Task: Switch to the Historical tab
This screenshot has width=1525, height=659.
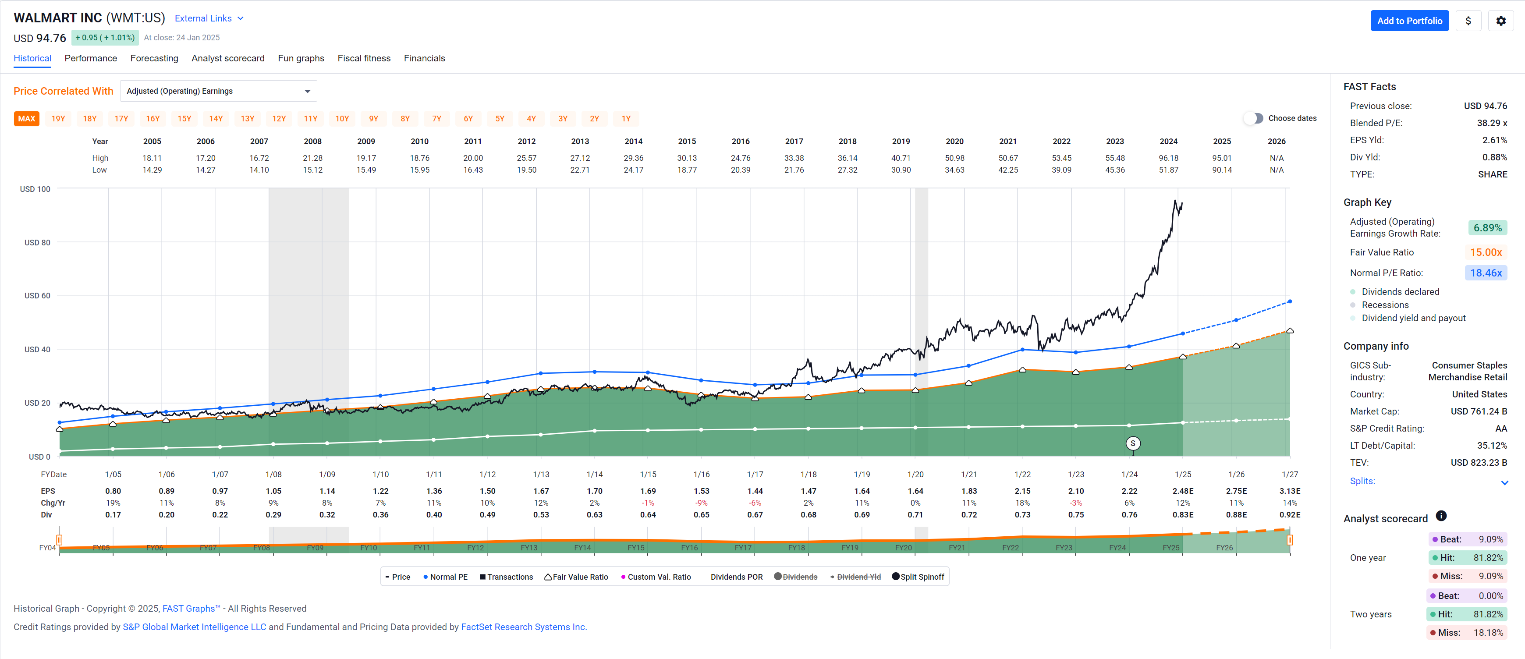Action: point(32,58)
